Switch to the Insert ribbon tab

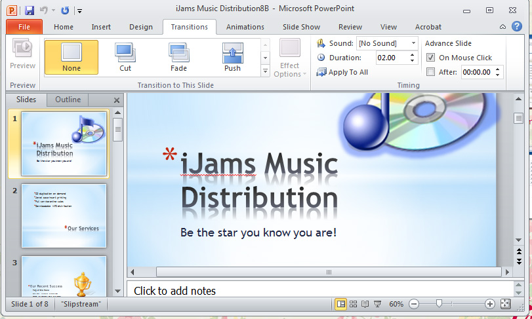click(101, 27)
